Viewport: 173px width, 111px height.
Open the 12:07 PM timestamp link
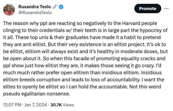click(x=12, y=105)
